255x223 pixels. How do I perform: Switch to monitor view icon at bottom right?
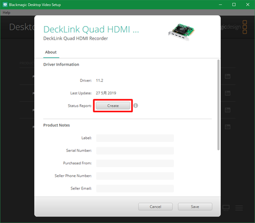[x=226, y=208]
